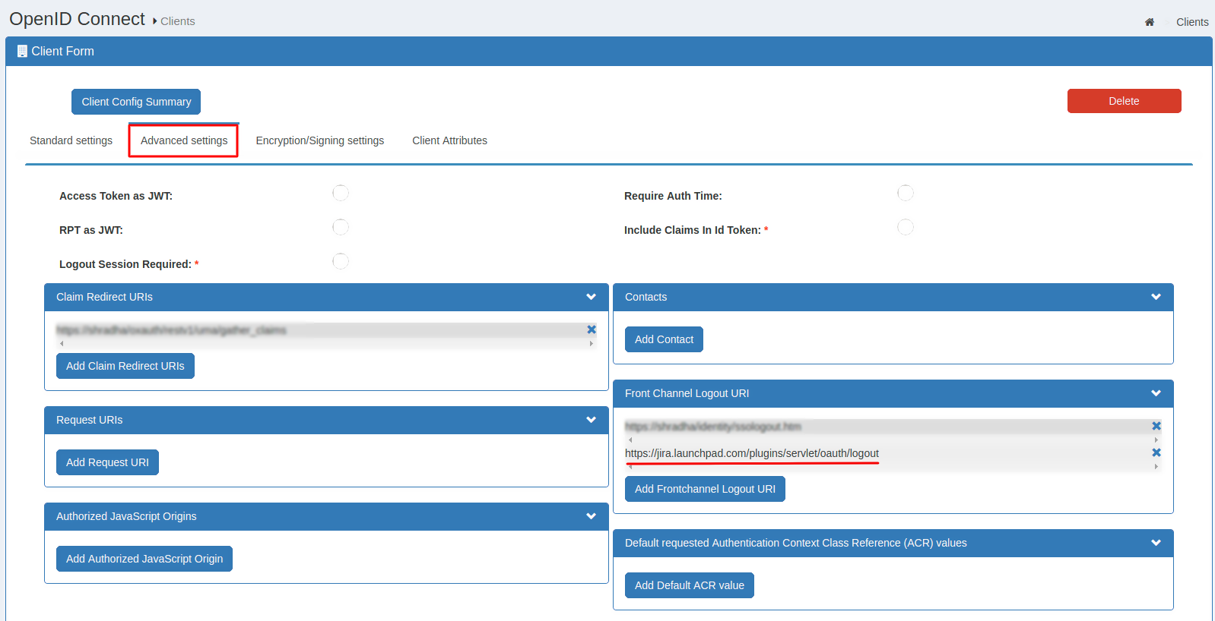The width and height of the screenshot is (1215, 621).
Task: Click the OpenID Connect page title
Action: point(77,19)
